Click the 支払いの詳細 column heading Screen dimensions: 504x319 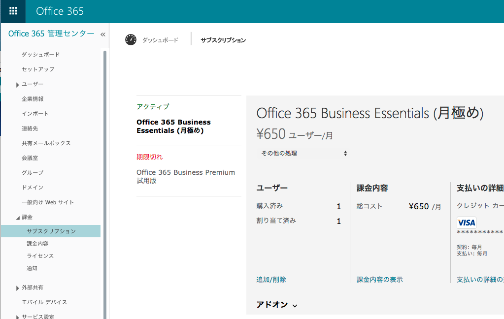tap(480, 188)
